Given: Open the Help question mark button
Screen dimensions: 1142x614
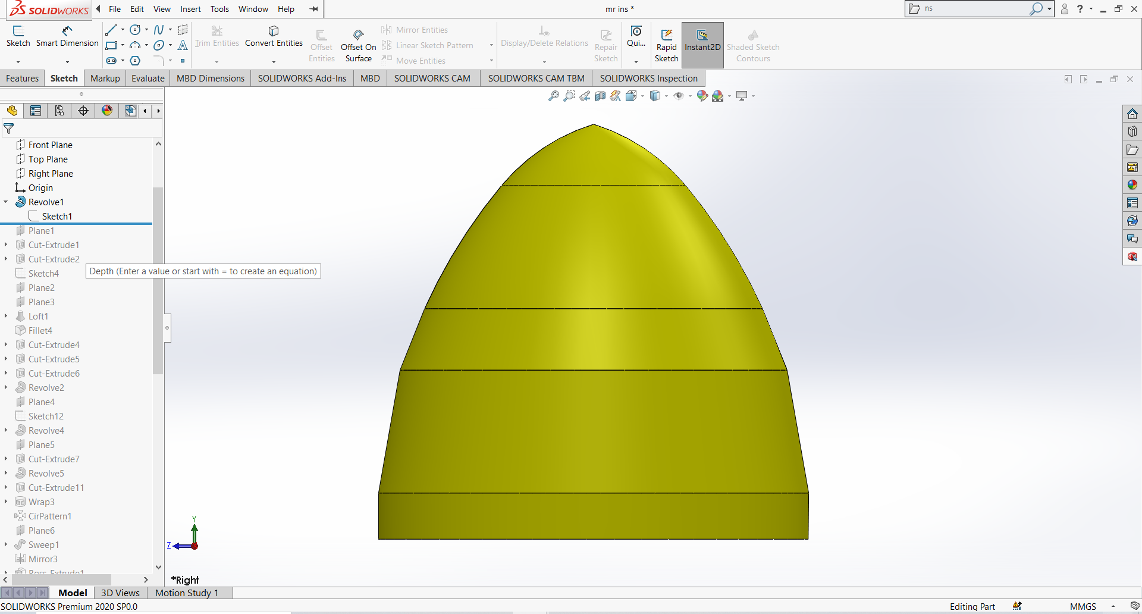Looking at the screenshot, I should [x=1080, y=9].
